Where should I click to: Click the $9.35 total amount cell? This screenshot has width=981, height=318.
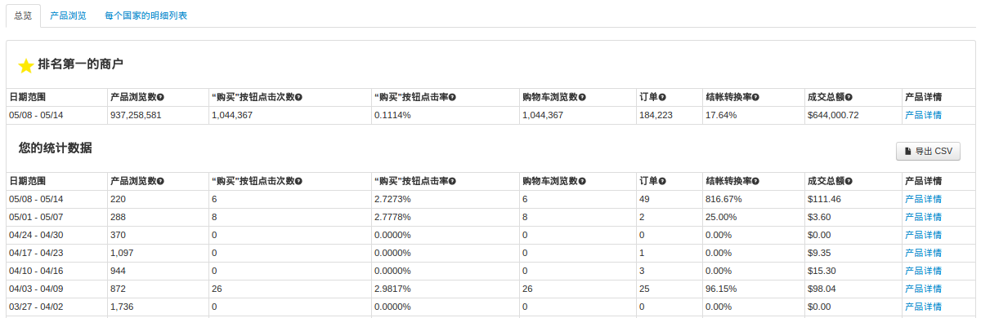[819, 253]
